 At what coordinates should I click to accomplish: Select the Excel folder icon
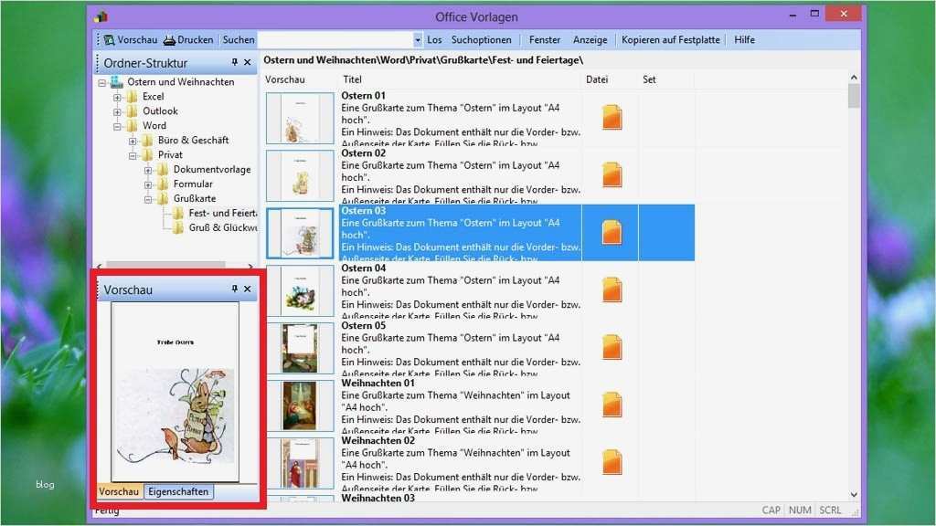pos(132,96)
